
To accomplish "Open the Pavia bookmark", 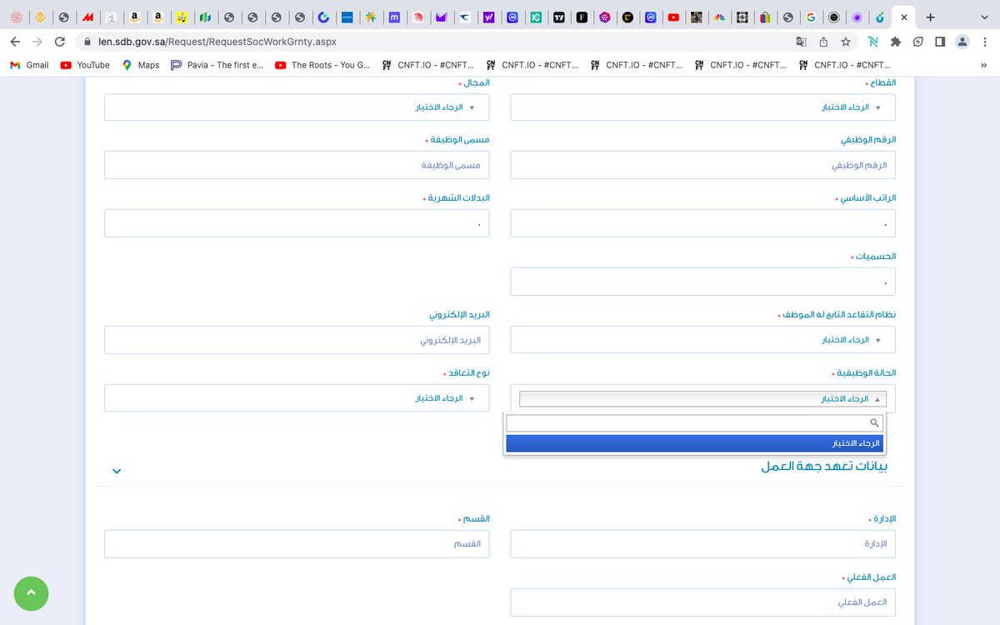I will coord(217,65).
